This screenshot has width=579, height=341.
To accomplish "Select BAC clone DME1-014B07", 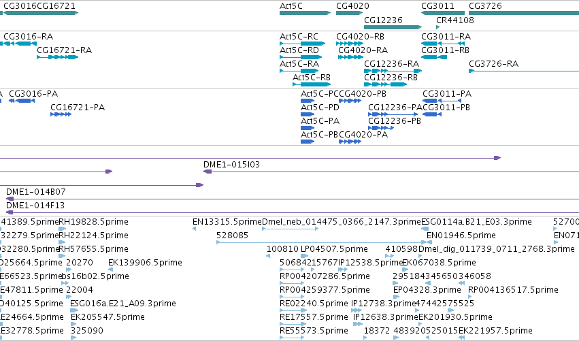I will point(293,199).
